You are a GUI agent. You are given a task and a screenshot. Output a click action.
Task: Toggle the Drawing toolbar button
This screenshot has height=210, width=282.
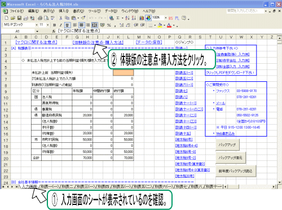148,18
